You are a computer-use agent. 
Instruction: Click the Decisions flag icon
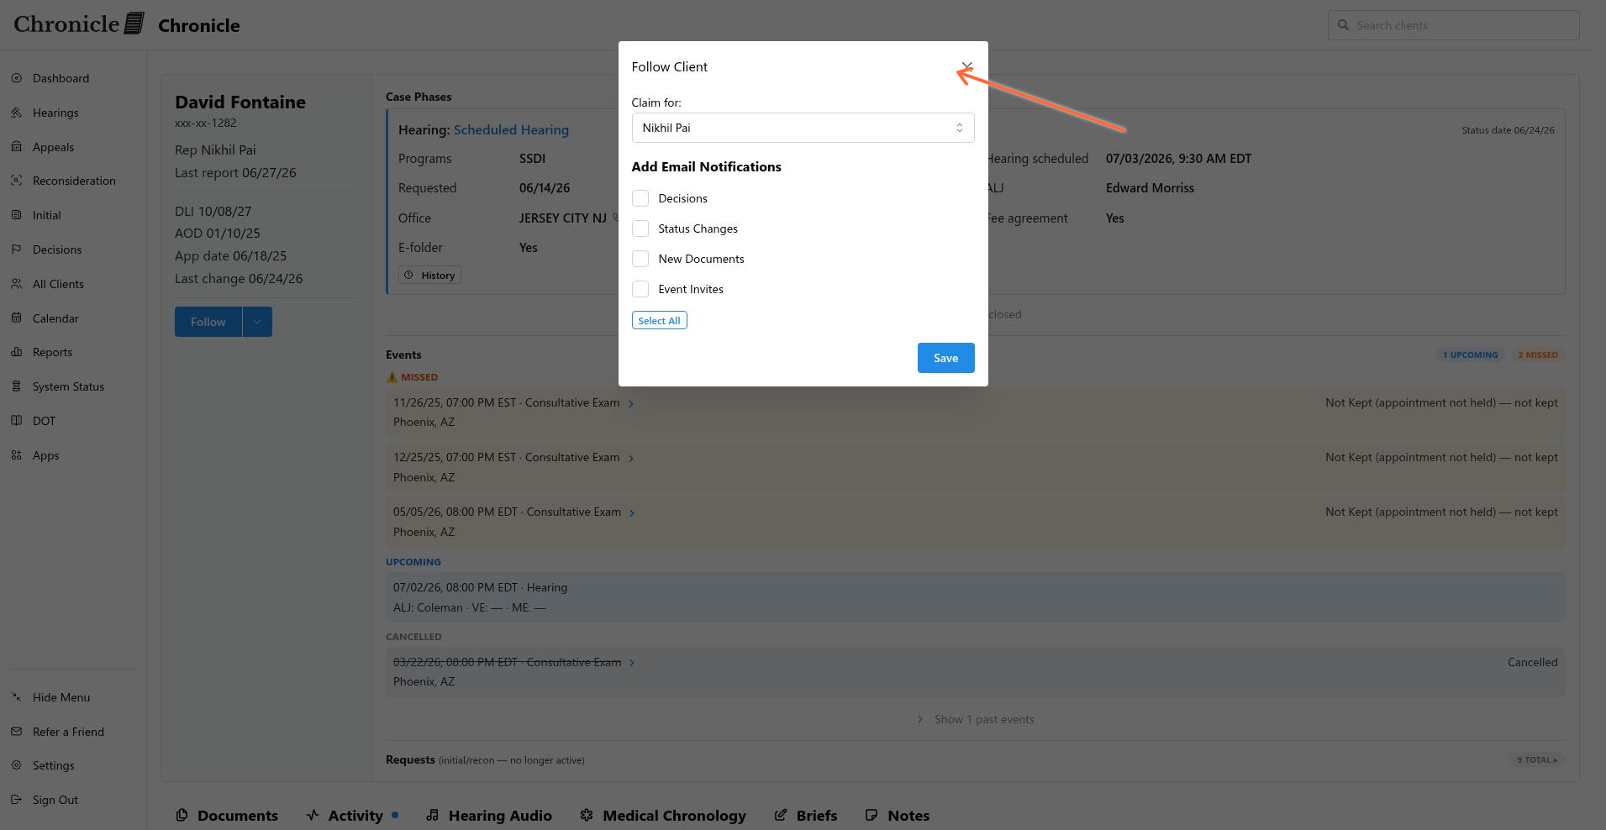pyautogui.click(x=17, y=250)
